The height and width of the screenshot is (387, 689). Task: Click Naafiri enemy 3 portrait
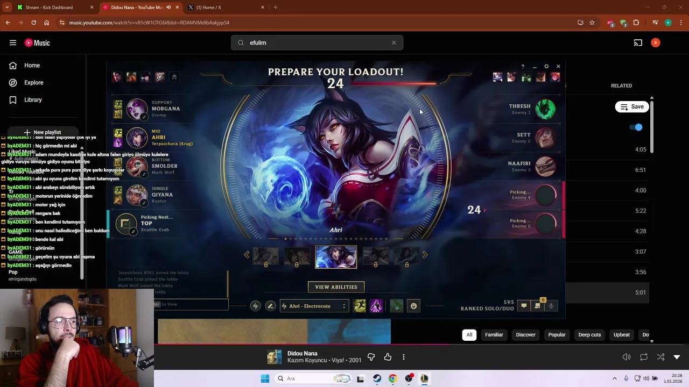click(545, 166)
